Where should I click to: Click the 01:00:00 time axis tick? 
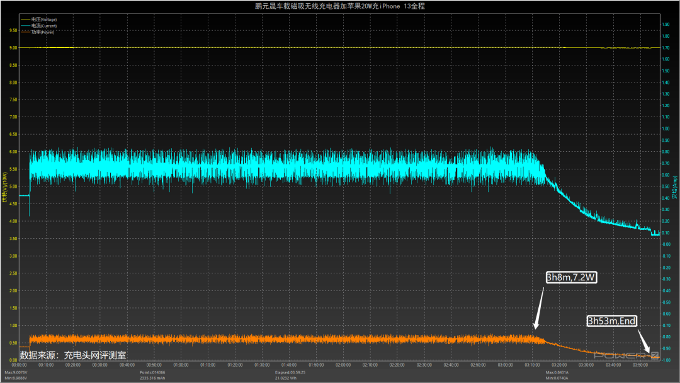(x=181, y=365)
